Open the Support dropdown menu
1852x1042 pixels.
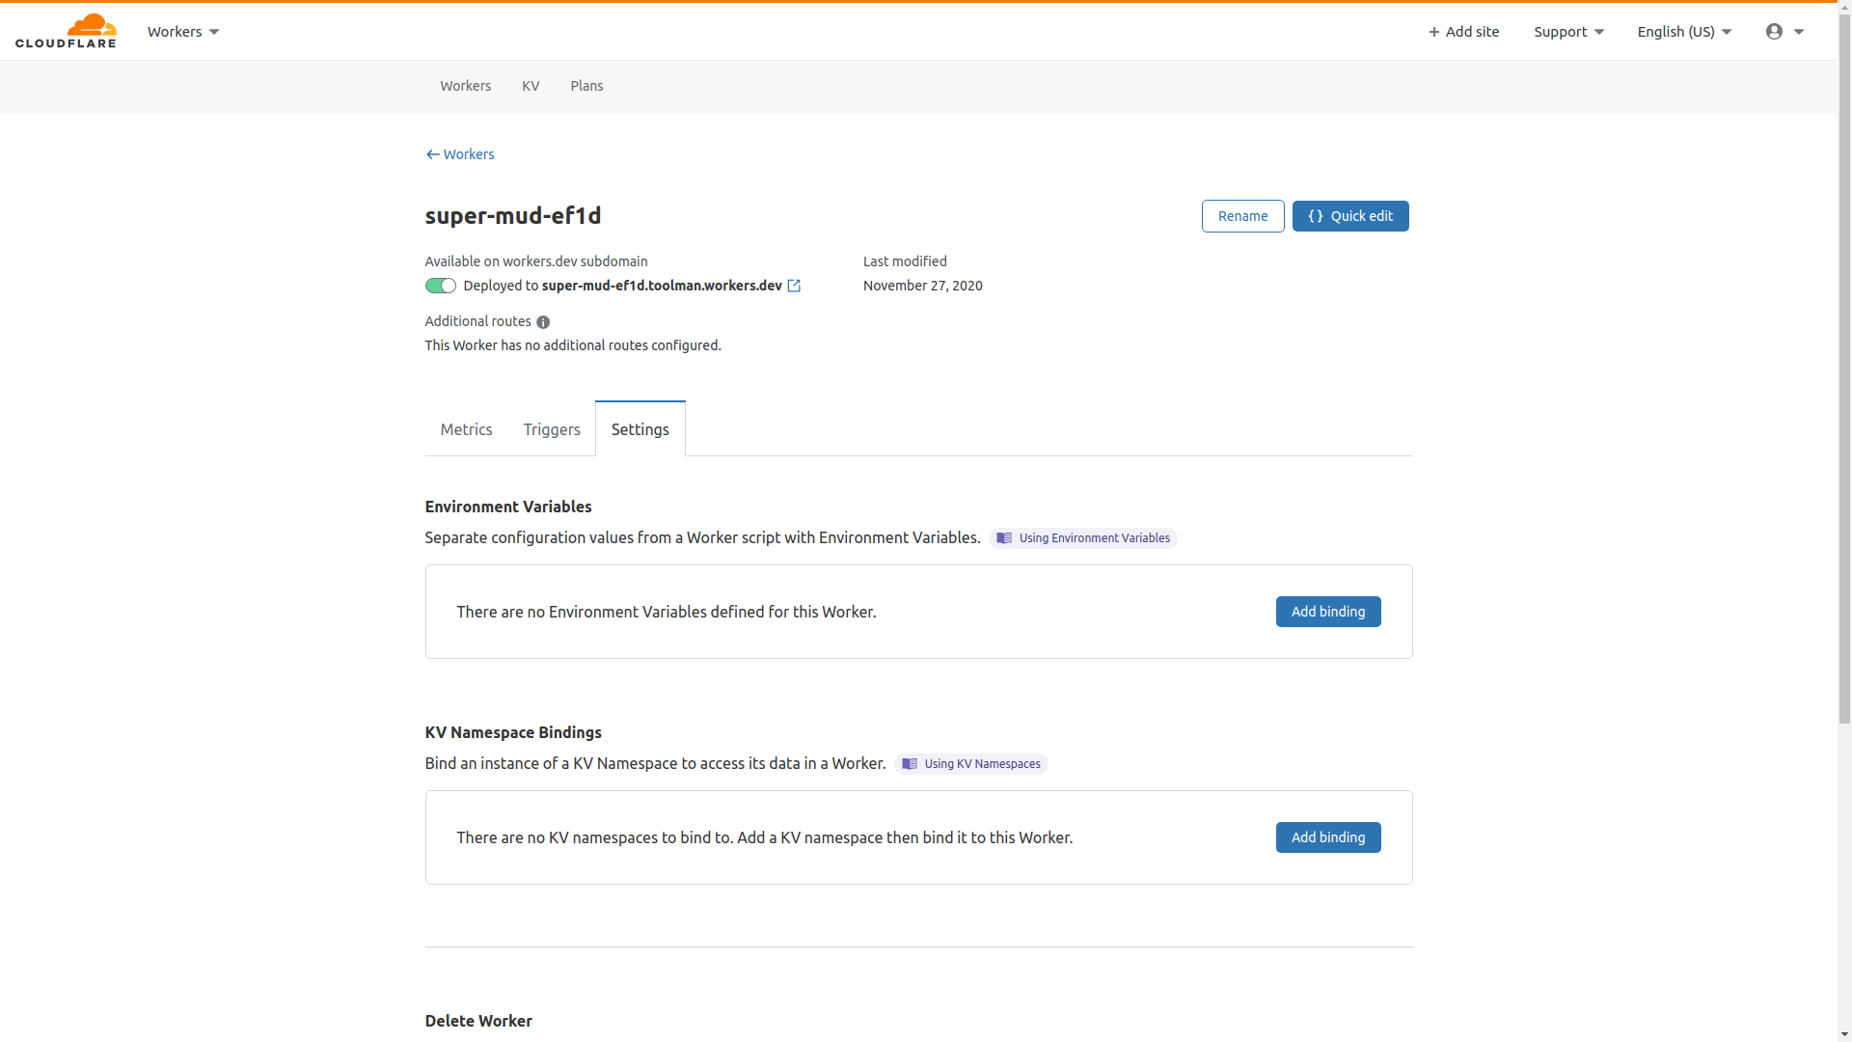[x=1568, y=32]
